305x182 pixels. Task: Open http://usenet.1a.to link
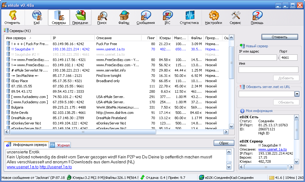[56, 167]
